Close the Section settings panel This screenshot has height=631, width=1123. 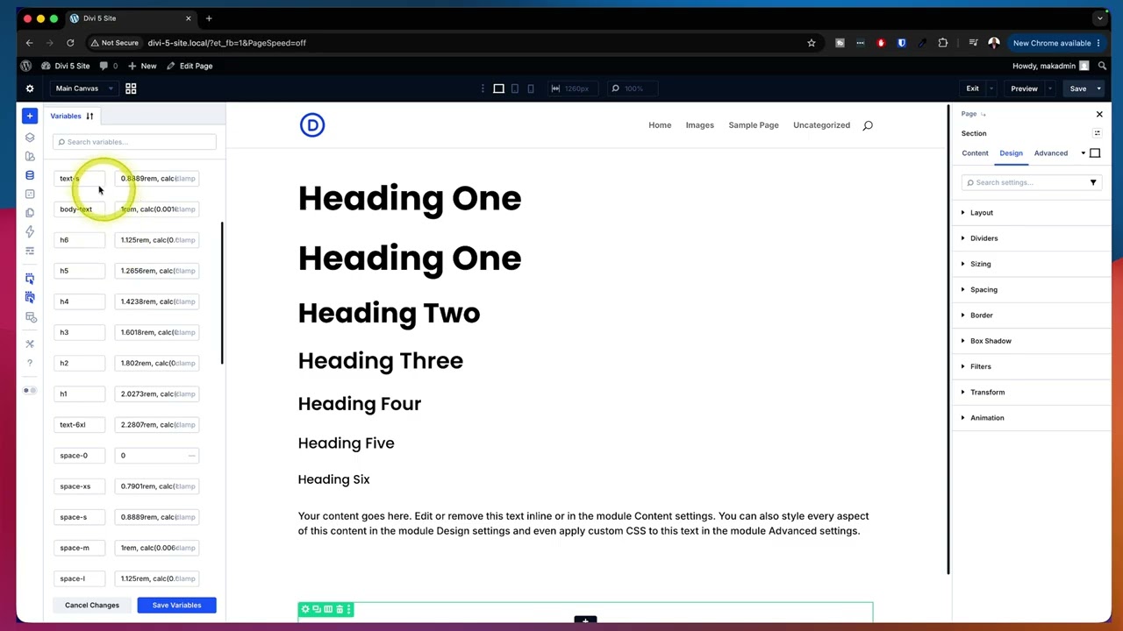tap(1099, 114)
